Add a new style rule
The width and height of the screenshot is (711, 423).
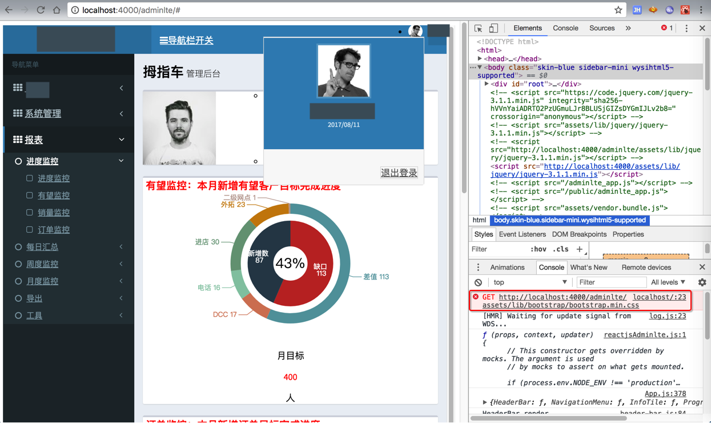coord(580,249)
